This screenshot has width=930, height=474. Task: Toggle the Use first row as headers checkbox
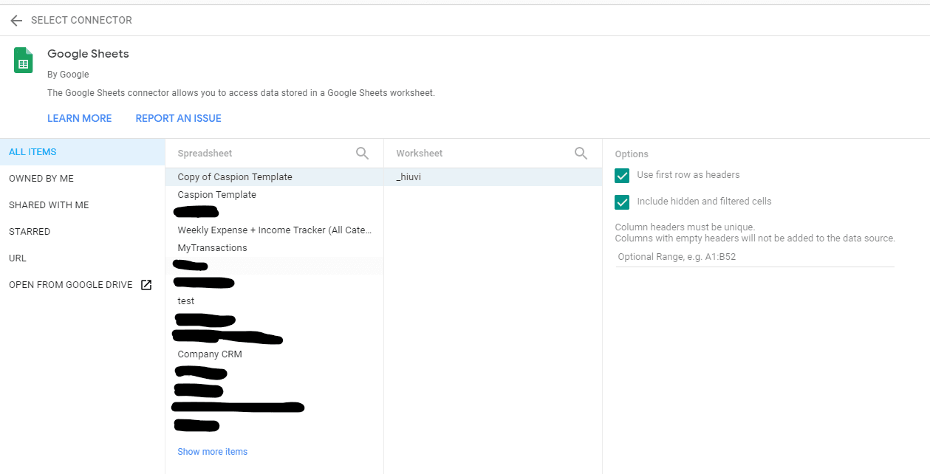point(622,176)
